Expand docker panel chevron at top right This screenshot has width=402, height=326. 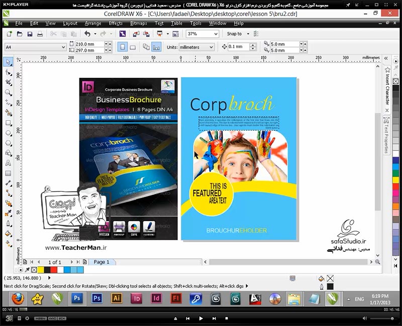pos(386,59)
